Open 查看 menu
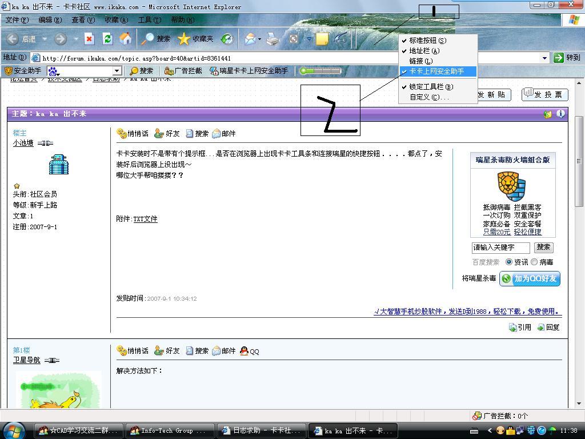 click(x=83, y=20)
